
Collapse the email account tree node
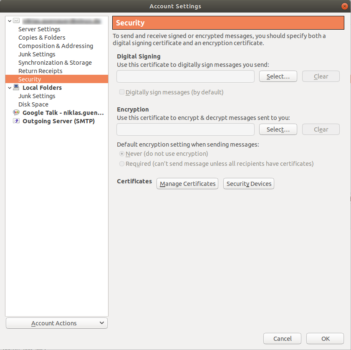click(10, 21)
